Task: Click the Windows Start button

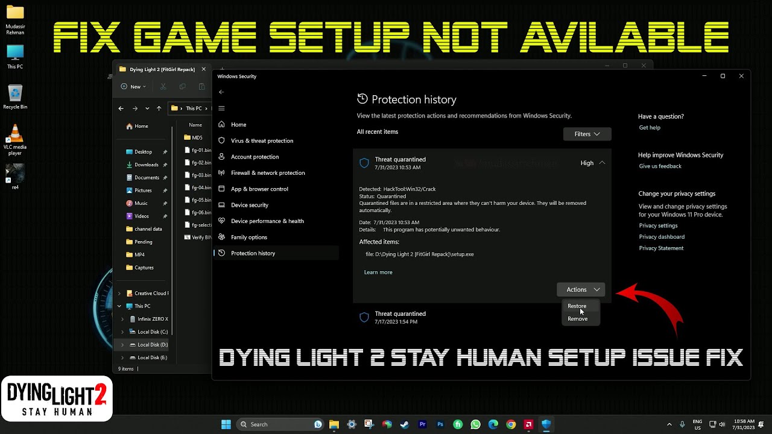Action: [226, 424]
